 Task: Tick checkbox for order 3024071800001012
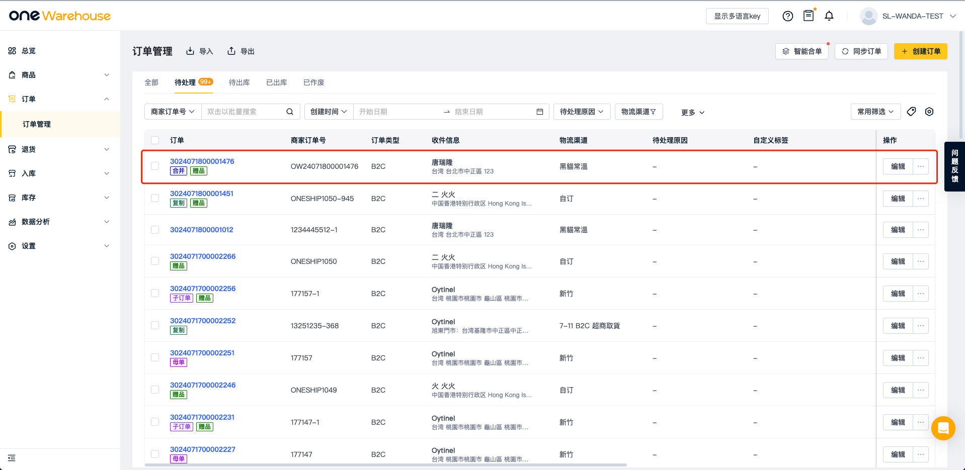(155, 230)
